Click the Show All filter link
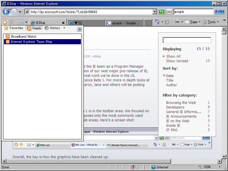Screen dimensions: 228x171 coord(173,56)
